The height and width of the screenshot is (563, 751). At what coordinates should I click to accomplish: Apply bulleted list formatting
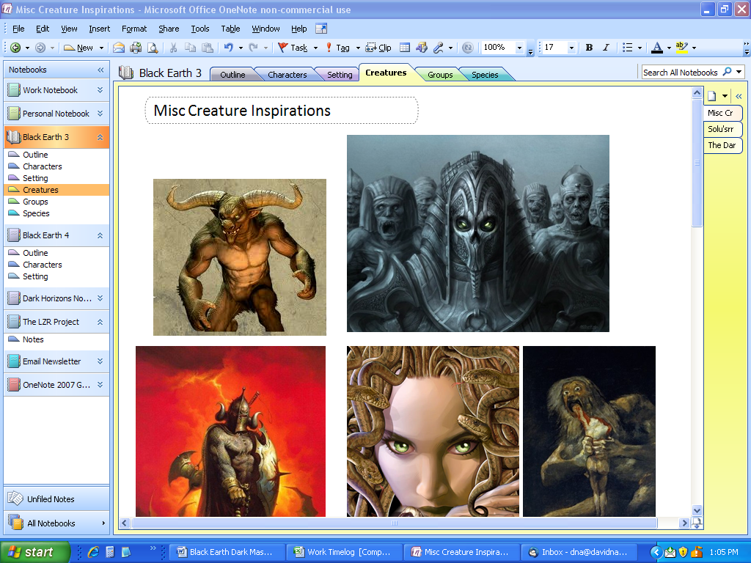(x=629, y=48)
